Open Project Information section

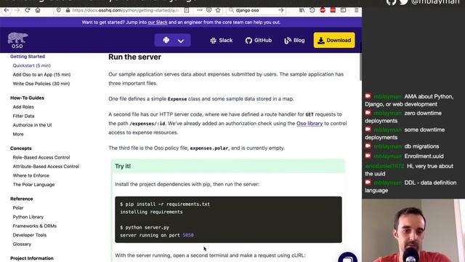coord(32,258)
